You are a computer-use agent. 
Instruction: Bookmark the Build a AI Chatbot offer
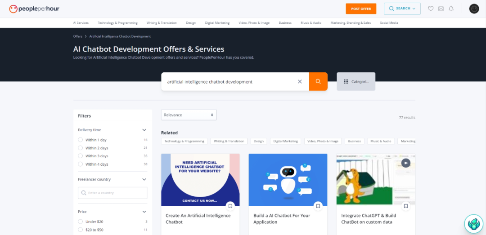[318, 206]
